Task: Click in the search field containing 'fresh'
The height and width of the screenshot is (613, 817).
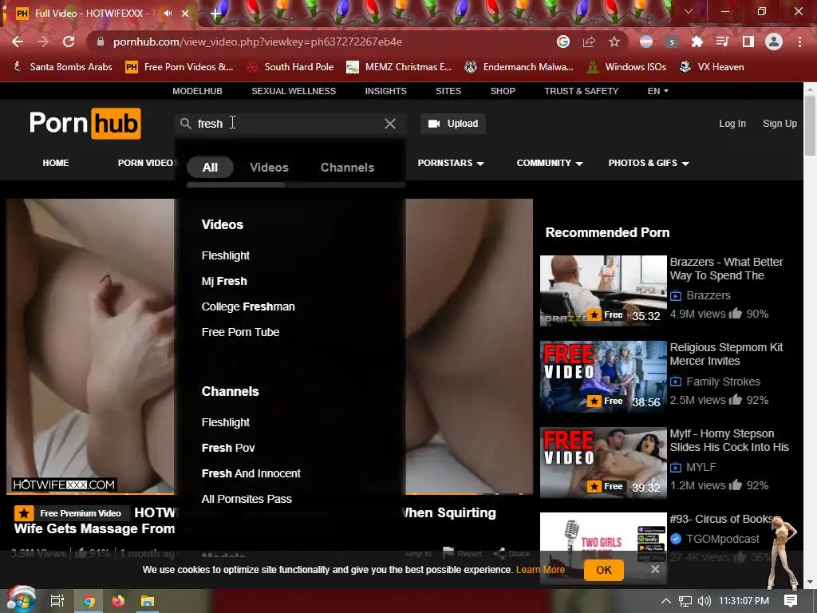Action: [x=290, y=124]
